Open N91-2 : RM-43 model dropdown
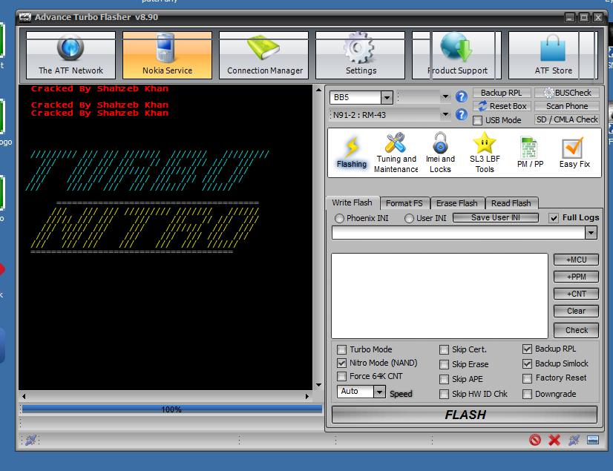The width and height of the screenshot is (613, 471). click(x=445, y=114)
